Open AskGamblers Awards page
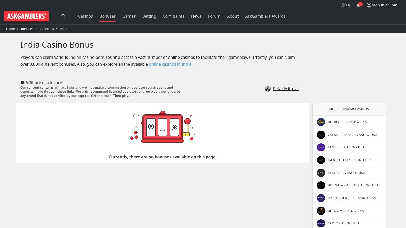Image resolution: width=406 pixels, height=228 pixels. tap(265, 16)
